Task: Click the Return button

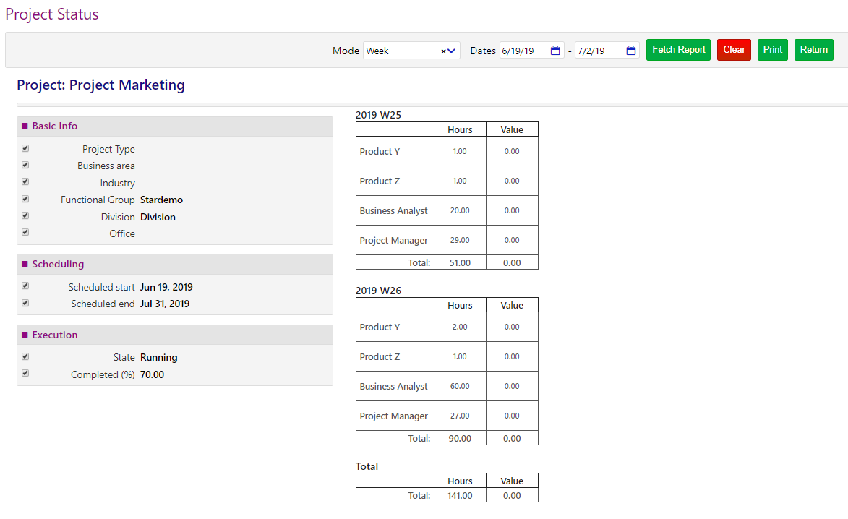Action: tap(813, 49)
